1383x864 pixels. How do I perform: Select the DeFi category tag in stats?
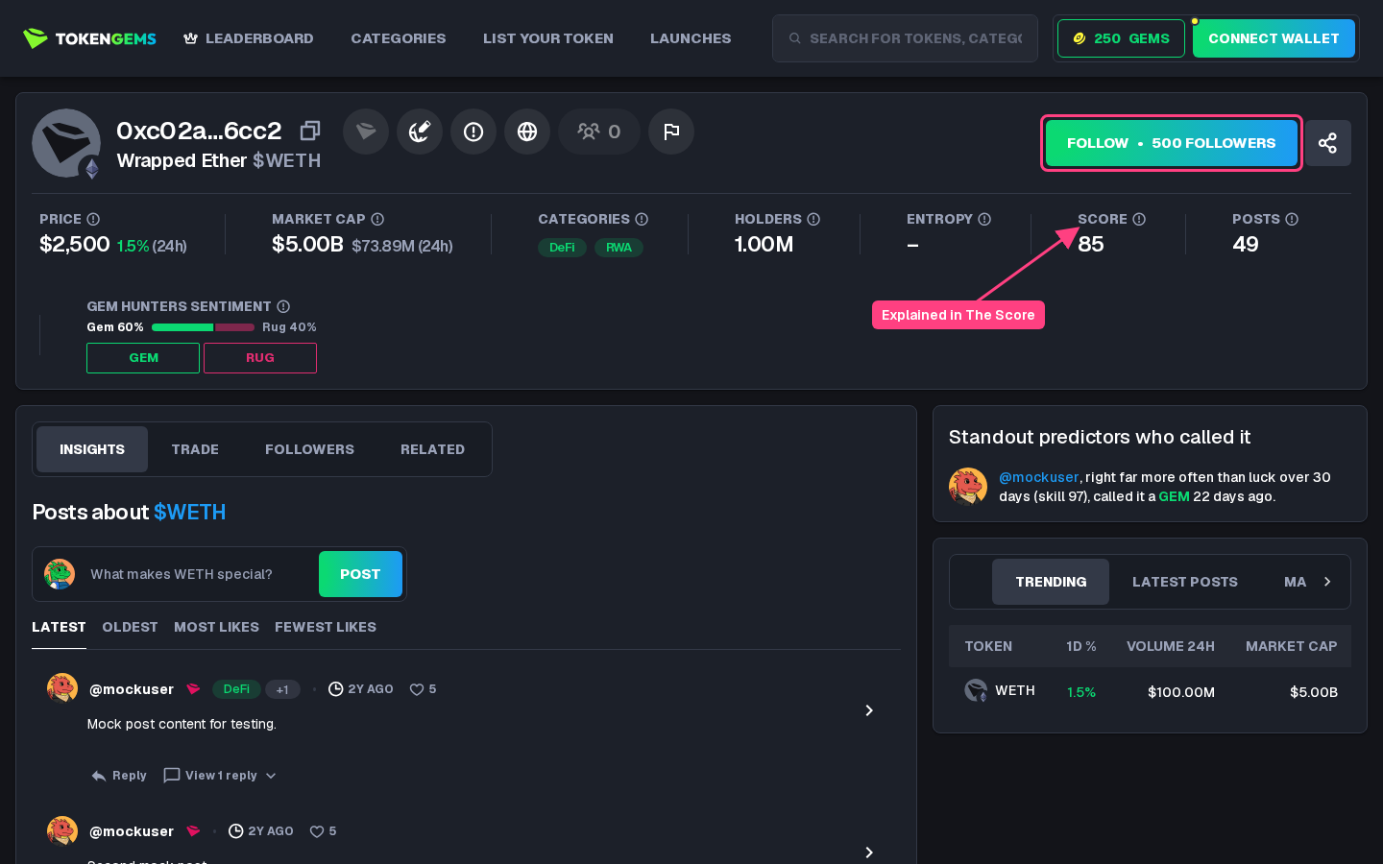tap(562, 248)
